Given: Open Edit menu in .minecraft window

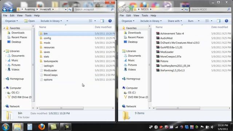Looking at the screenshot, I should tap(12, 15).
